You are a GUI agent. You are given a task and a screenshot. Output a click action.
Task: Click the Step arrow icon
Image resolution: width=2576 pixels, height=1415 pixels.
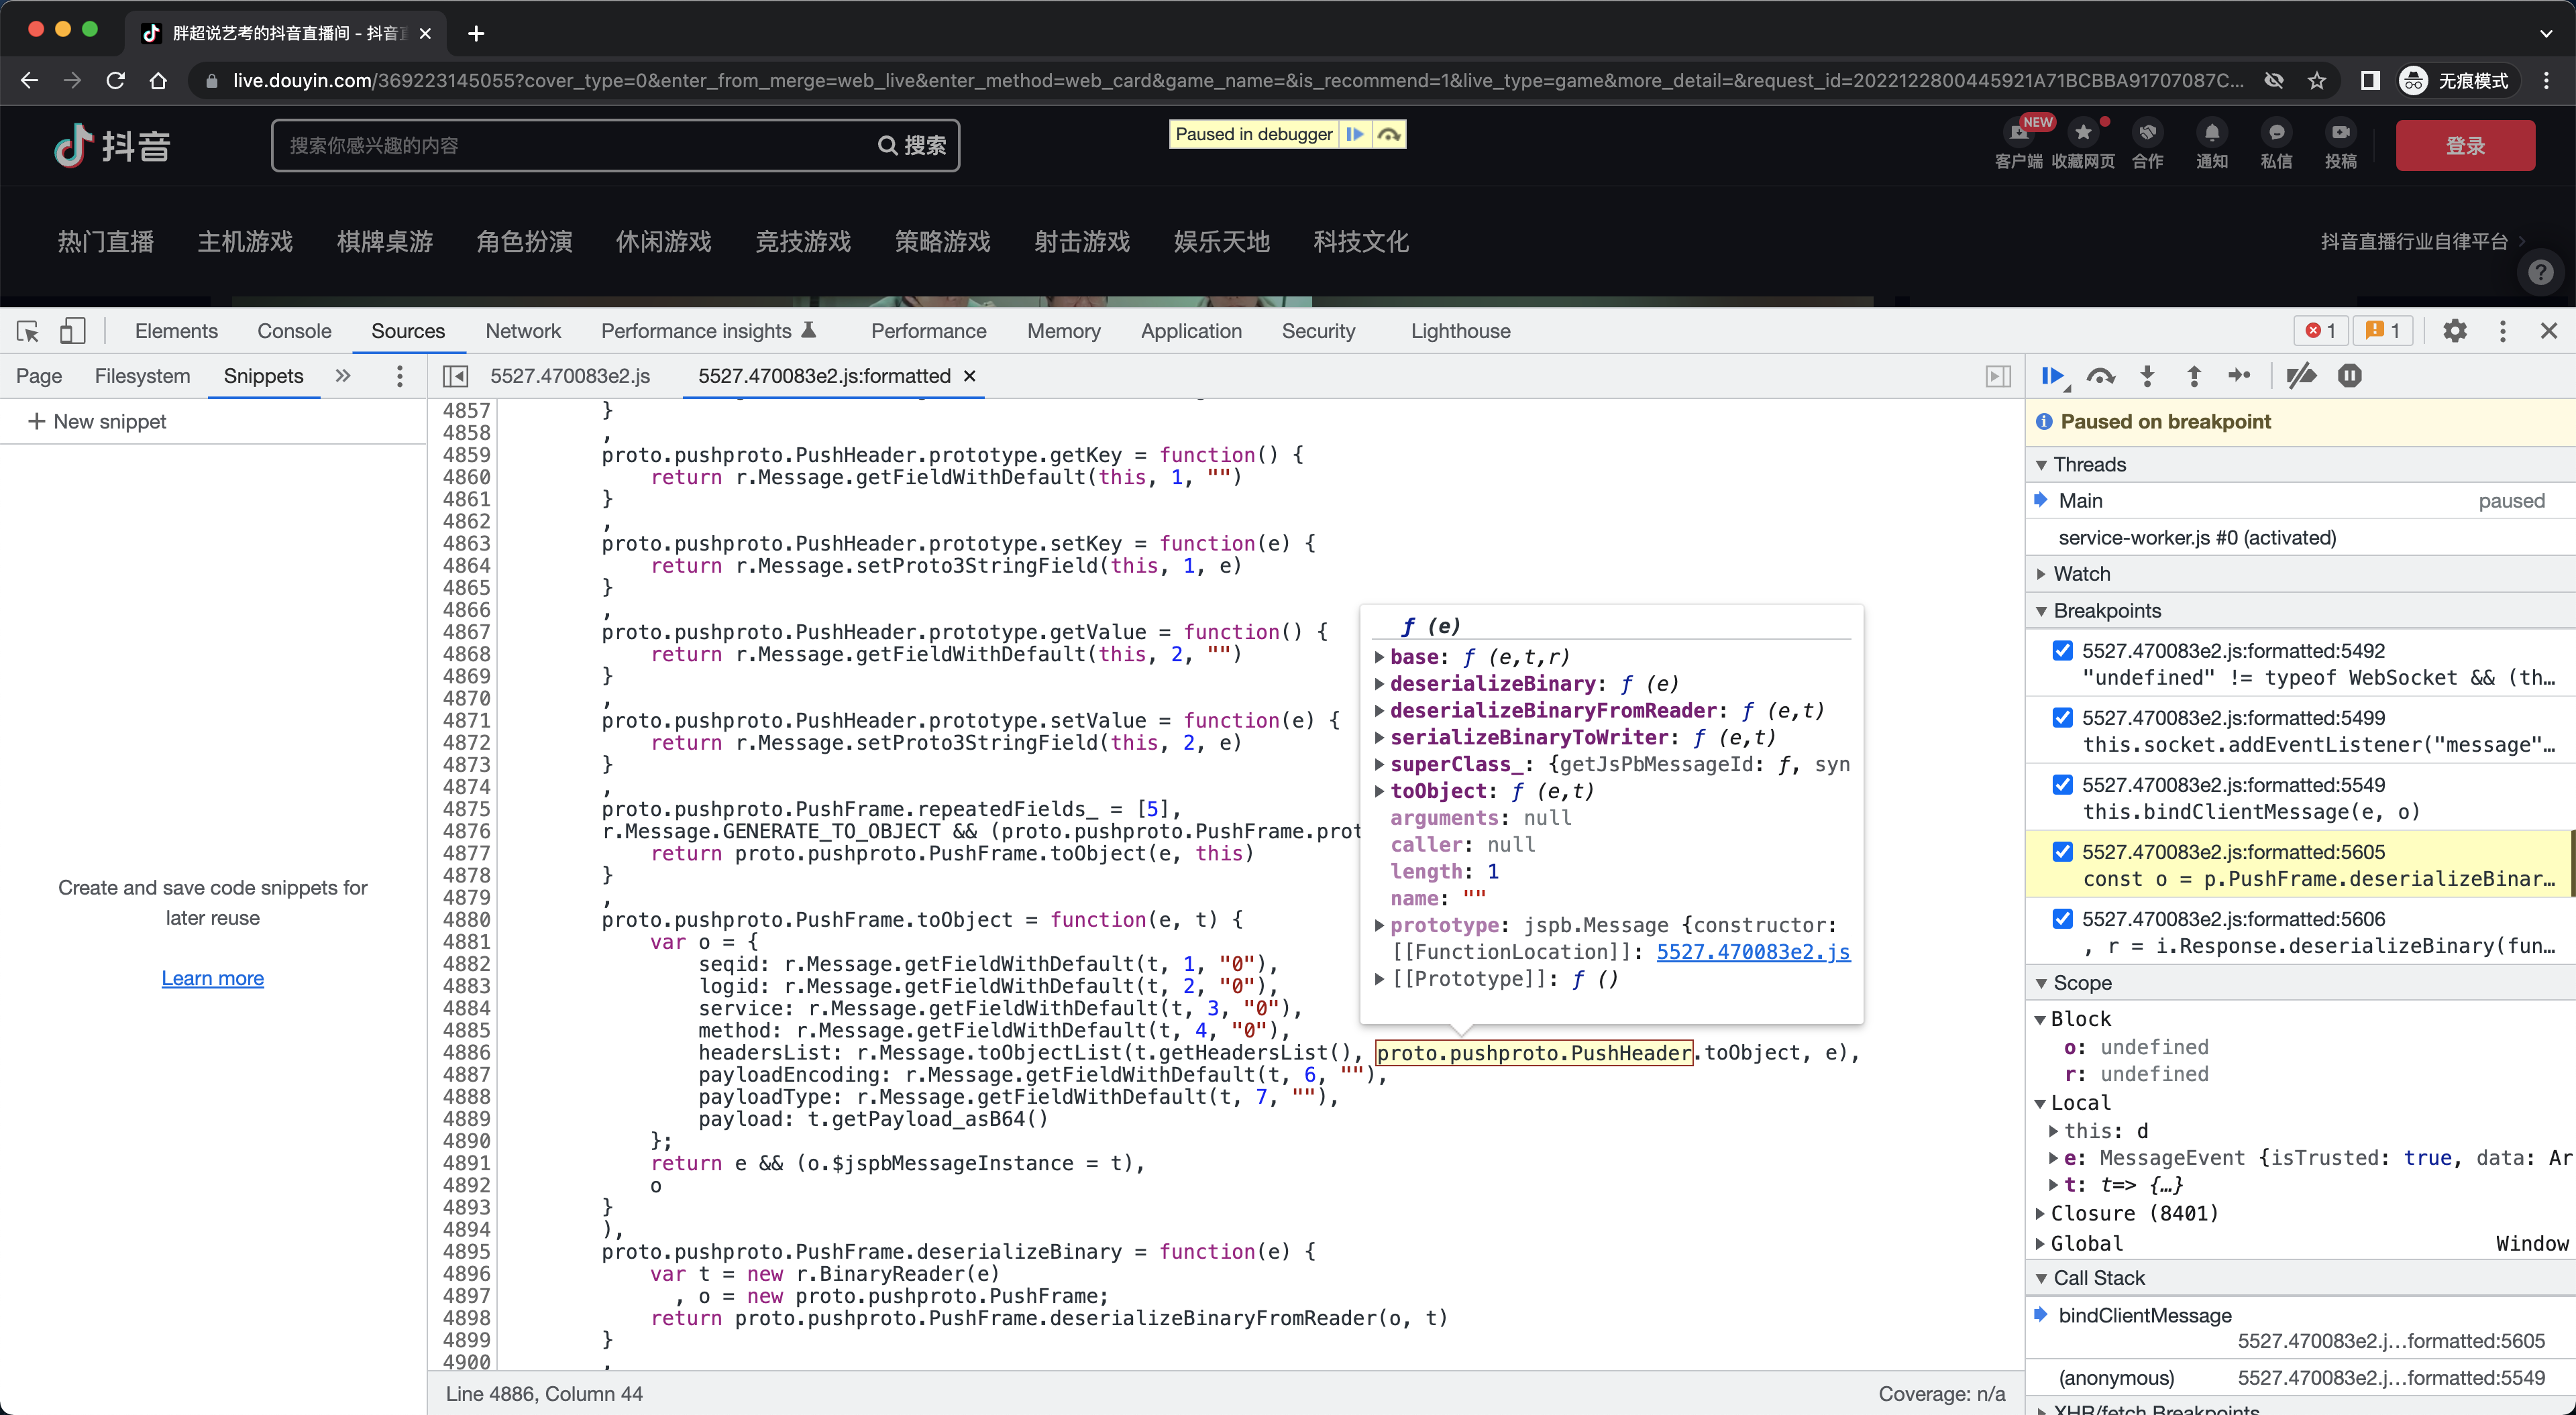click(x=2240, y=376)
